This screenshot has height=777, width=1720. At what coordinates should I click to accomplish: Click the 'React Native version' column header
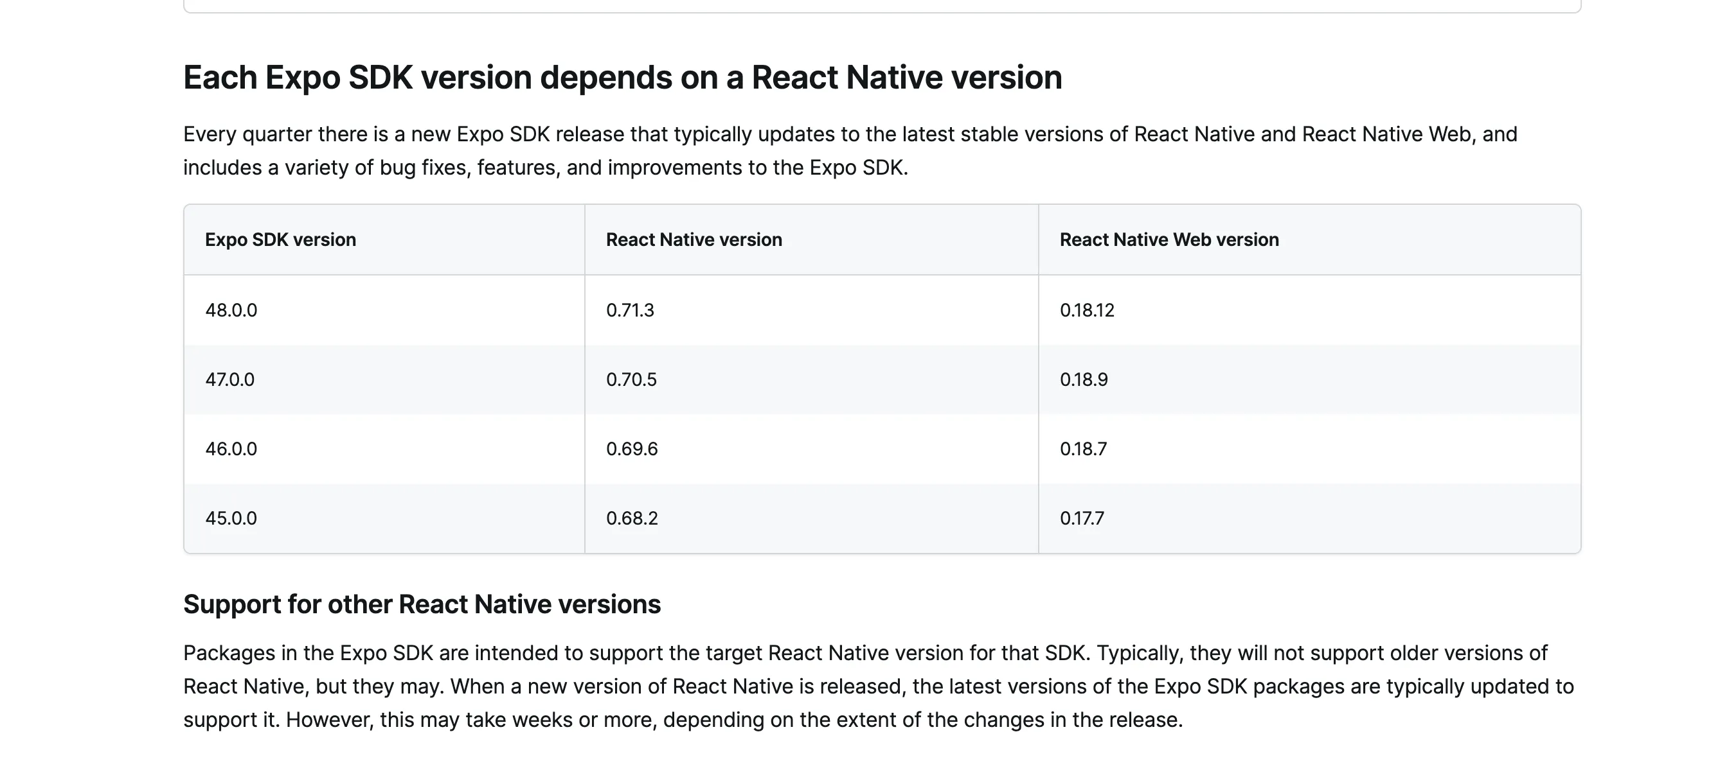(x=694, y=240)
